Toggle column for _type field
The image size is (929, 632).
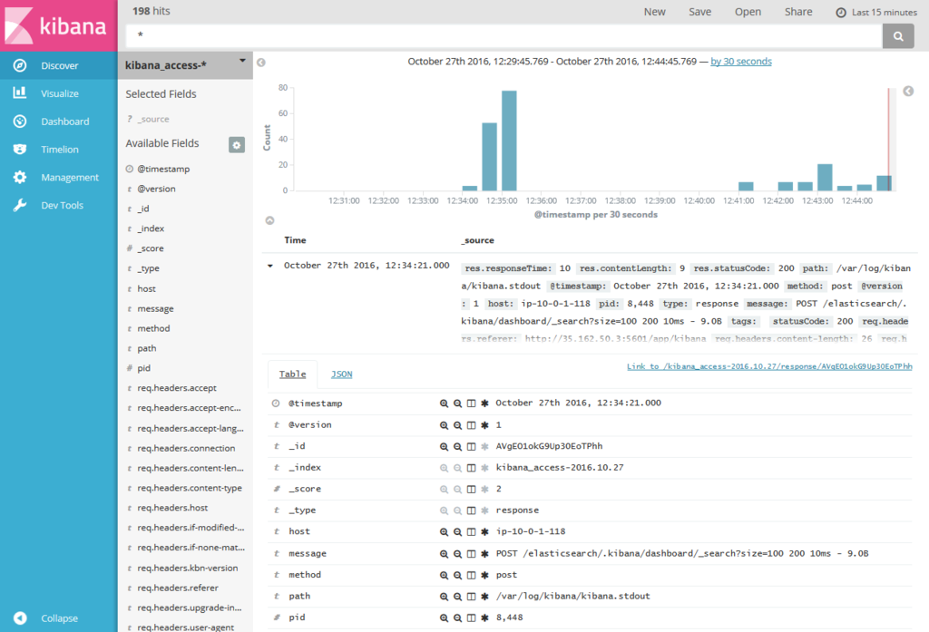(x=471, y=510)
